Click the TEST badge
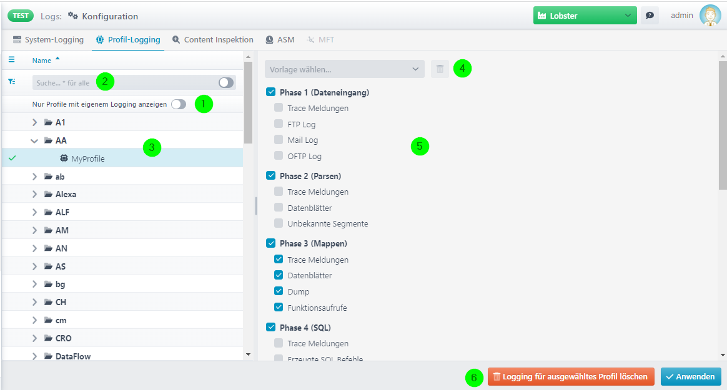 [x=21, y=16]
